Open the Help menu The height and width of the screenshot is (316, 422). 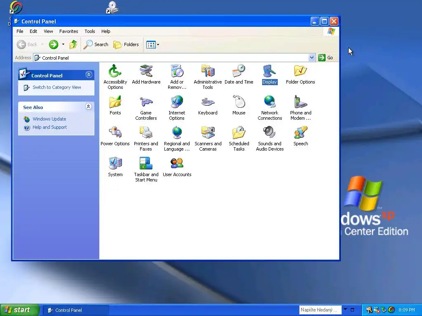(106, 31)
